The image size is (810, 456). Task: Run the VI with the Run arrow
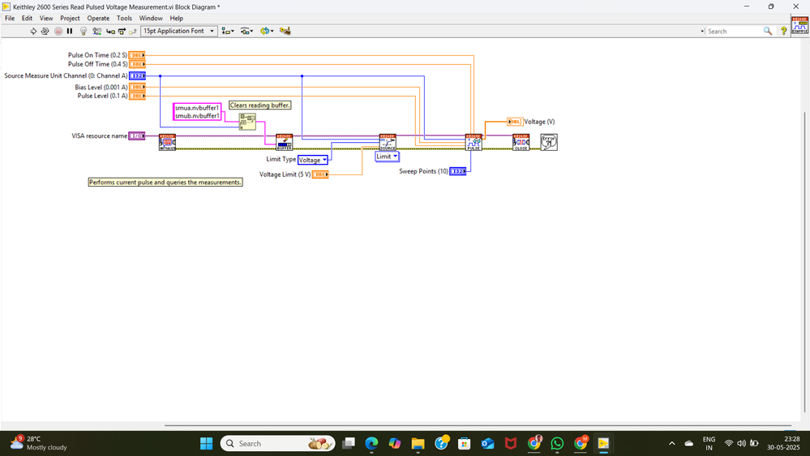[x=33, y=31]
